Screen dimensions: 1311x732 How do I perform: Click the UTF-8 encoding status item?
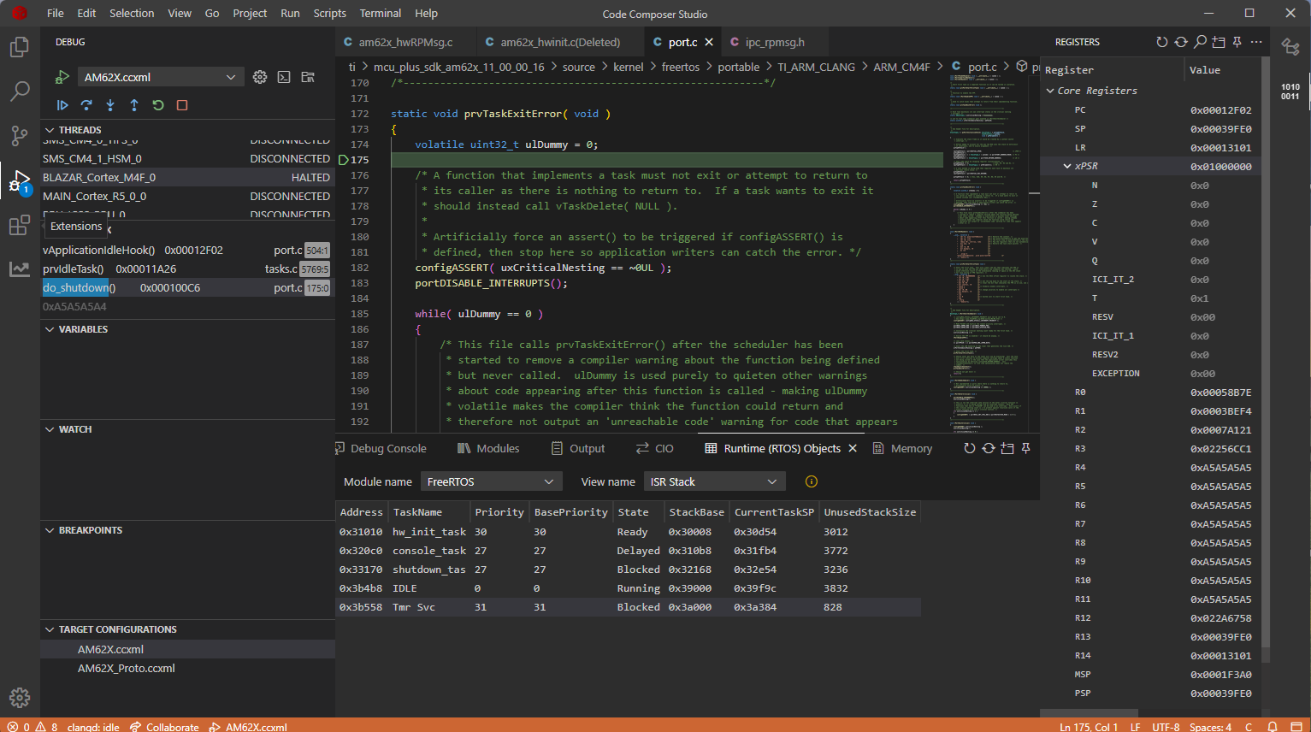pyautogui.click(x=1166, y=727)
